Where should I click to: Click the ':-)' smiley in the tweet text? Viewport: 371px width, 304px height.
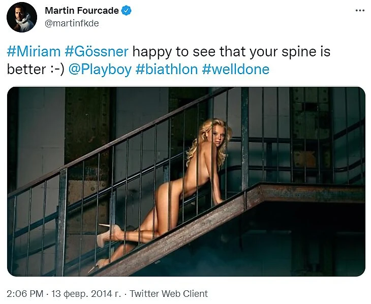[x=54, y=69]
